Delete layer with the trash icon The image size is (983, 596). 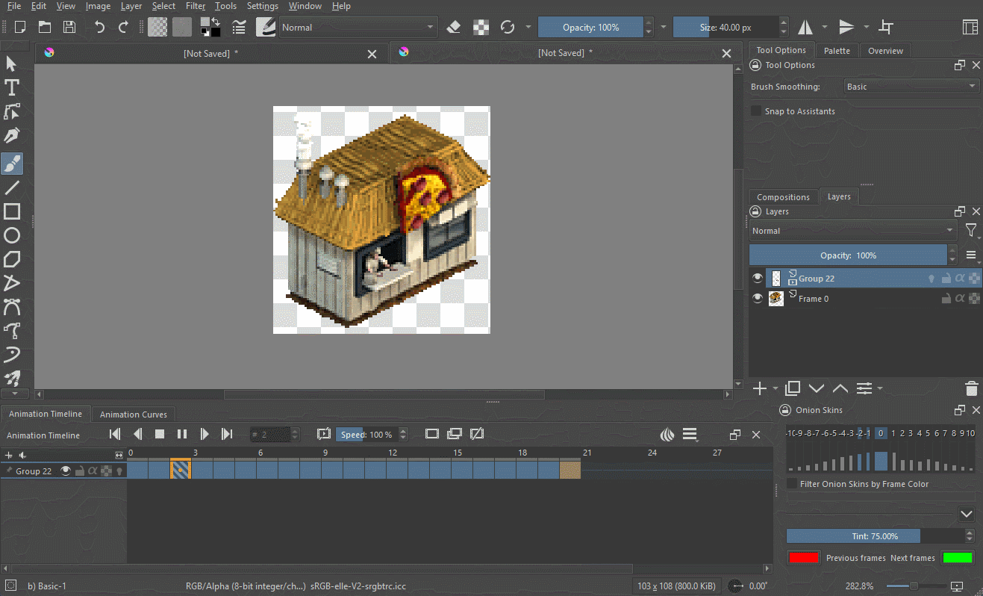click(971, 388)
